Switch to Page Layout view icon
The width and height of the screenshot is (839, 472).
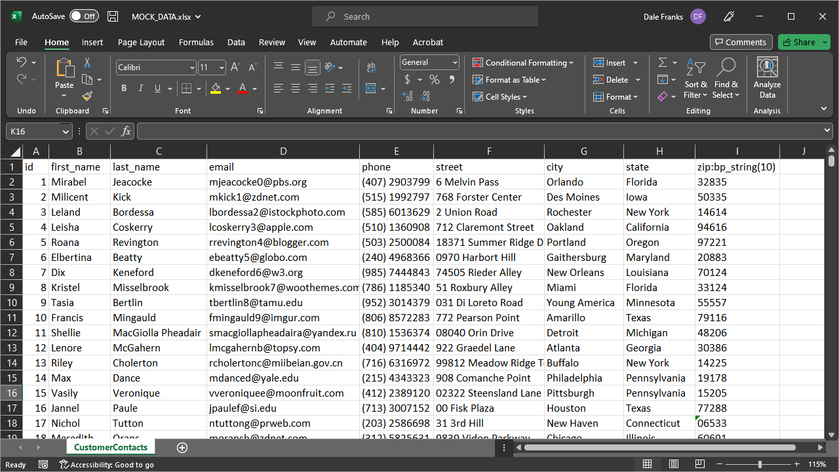(x=673, y=464)
